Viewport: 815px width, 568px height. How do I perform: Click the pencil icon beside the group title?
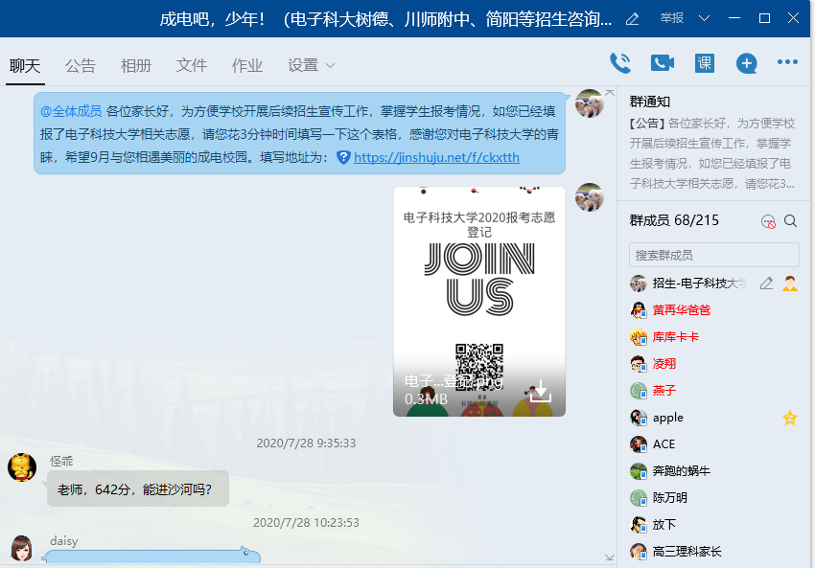coord(632,19)
